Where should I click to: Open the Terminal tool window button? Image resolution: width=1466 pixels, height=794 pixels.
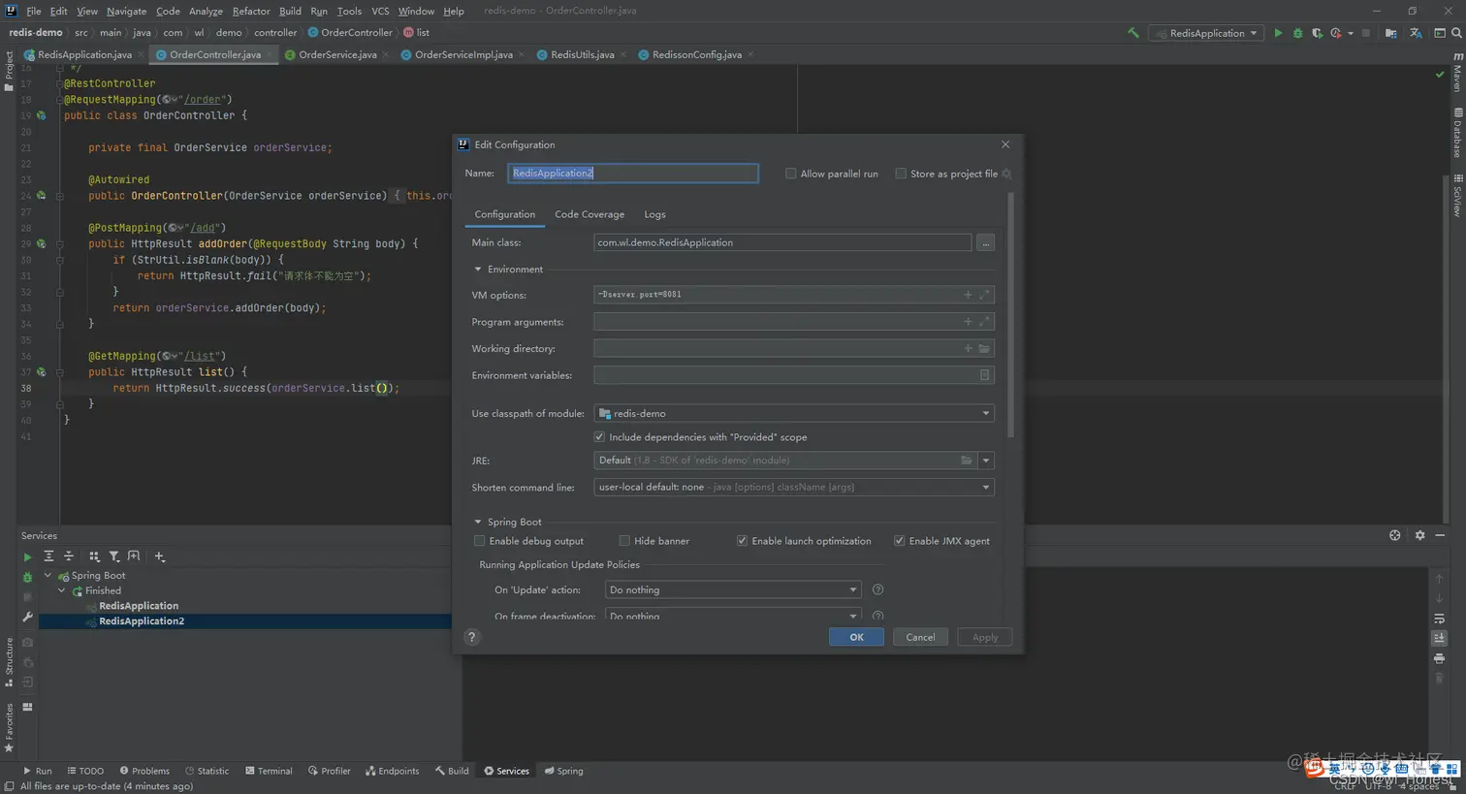click(269, 771)
